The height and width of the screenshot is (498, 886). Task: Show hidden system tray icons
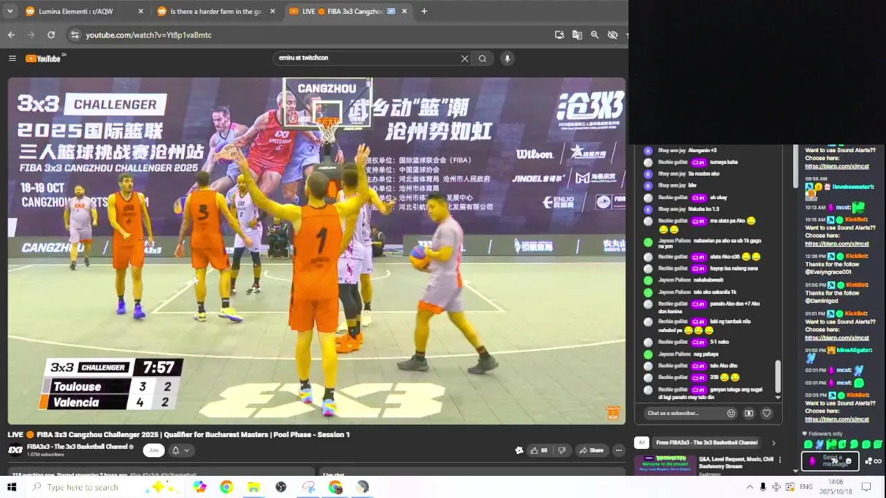tap(750, 487)
